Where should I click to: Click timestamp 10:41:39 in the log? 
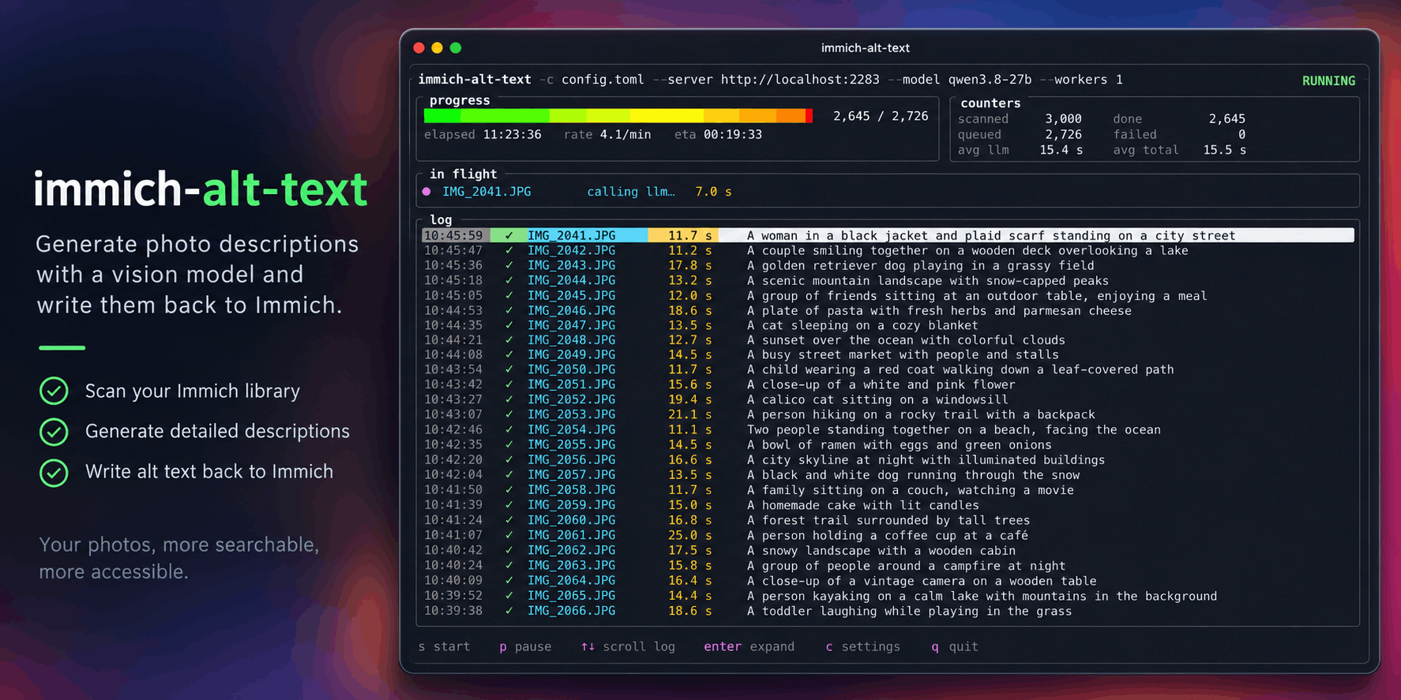point(453,505)
